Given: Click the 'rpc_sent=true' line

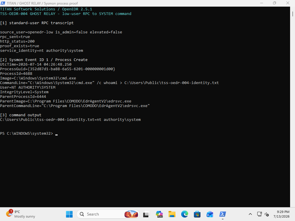Looking at the screenshot, I should (x=15, y=37).
